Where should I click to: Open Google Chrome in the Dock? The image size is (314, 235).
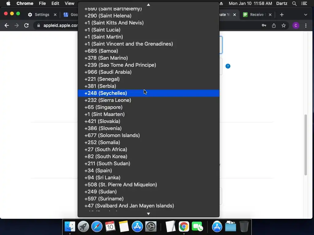184,227
